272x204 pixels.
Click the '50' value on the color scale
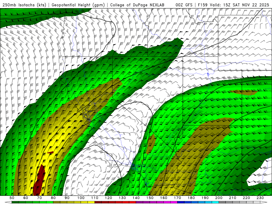(12, 198)
